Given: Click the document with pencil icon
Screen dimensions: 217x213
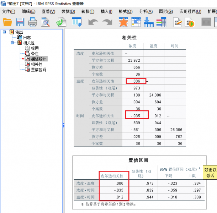Looking at the screenshot, I should [x=178, y=22].
